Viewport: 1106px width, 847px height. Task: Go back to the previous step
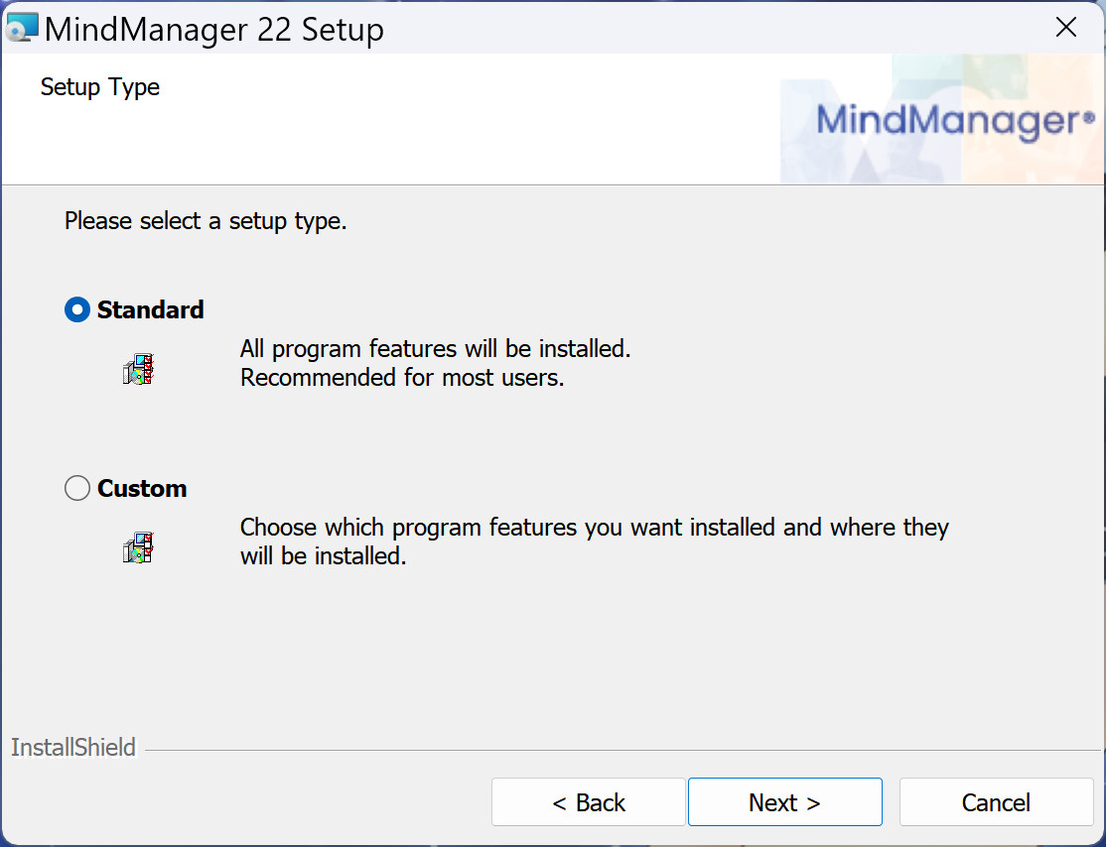(x=589, y=802)
